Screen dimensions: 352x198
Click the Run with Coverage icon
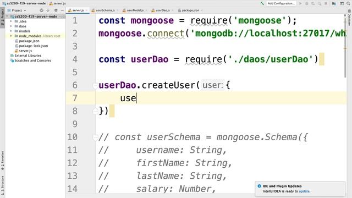coord(313,3)
